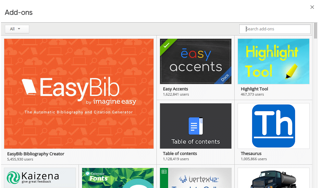Image resolution: width=320 pixels, height=188 pixels.
Task: Select the tanker truck add-on tile
Action: pyautogui.click(x=274, y=178)
